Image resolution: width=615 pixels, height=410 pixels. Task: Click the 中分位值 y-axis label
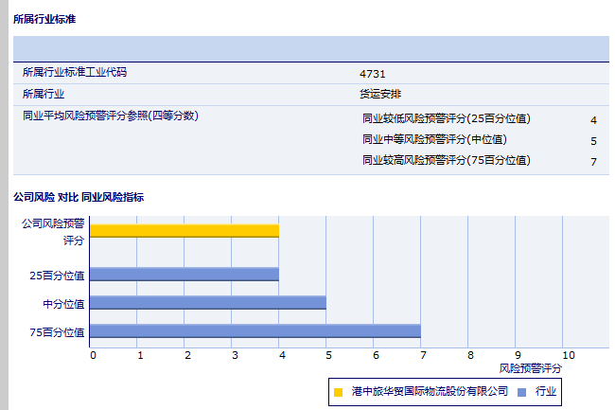(x=63, y=304)
